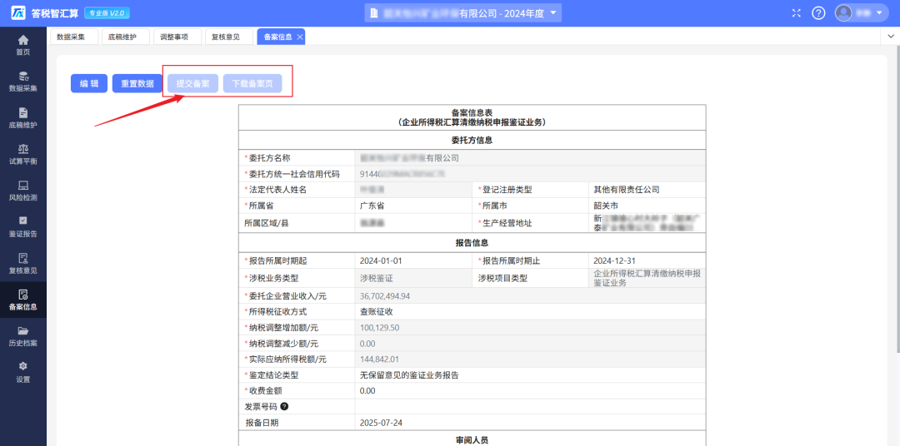Screen dimensions: 900x446
Task: Click the 所得税征收方式 value 查账征收
Action: 530,311
